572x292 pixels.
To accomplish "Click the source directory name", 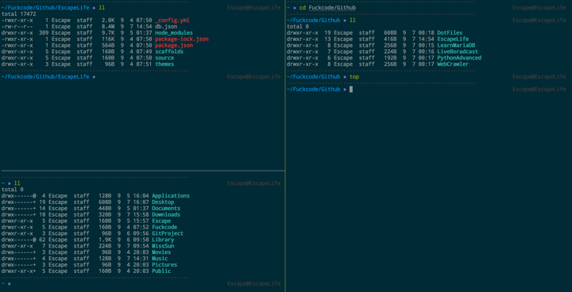I will [x=164, y=58].
